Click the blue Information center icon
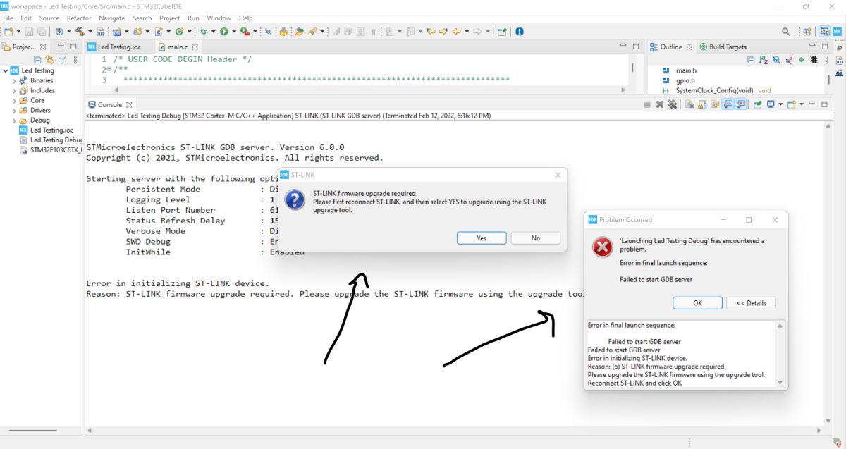Viewport: 846px width, 449px height. coord(520,32)
